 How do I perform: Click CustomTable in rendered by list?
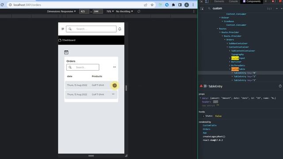coord(210,125)
